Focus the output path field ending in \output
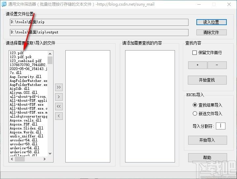The image size is (237, 179). click(99, 32)
